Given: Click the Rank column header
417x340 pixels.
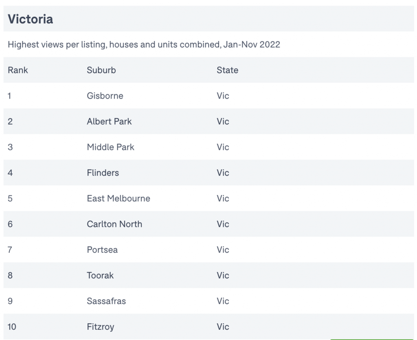Looking at the screenshot, I should tap(18, 70).
